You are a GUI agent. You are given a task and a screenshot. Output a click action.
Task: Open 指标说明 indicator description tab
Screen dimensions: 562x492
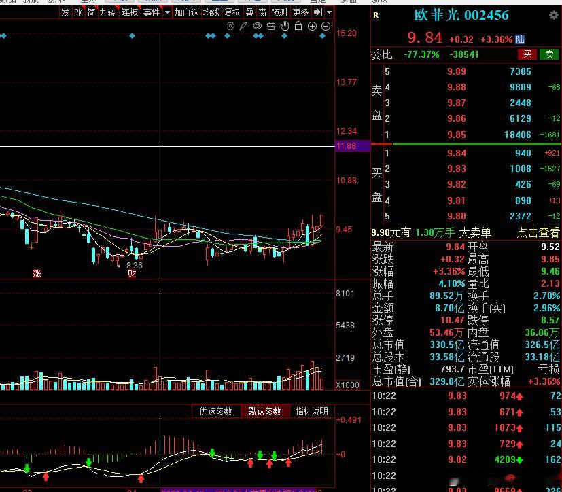coord(311,411)
